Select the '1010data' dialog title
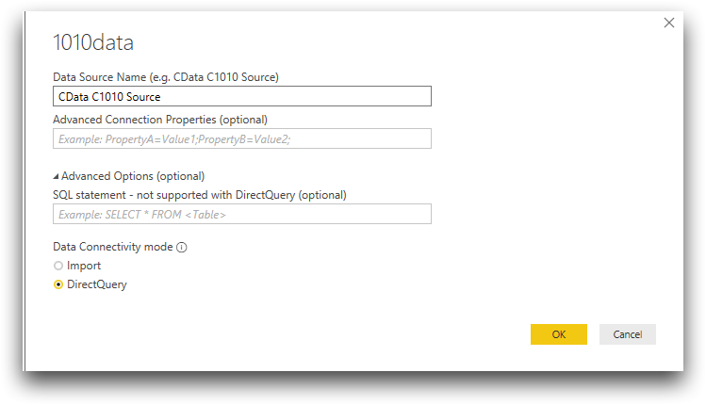Screen dimensions: 706x405 tap(93, 42)
